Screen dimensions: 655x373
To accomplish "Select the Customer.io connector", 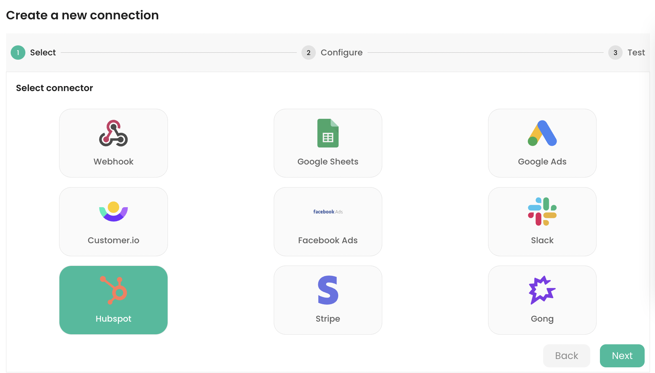I will pos(114,221).
